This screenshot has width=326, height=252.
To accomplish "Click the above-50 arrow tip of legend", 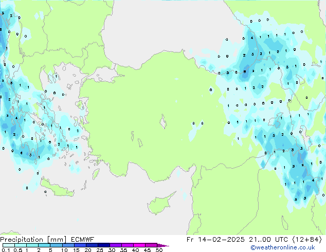I will pos(163,245).
